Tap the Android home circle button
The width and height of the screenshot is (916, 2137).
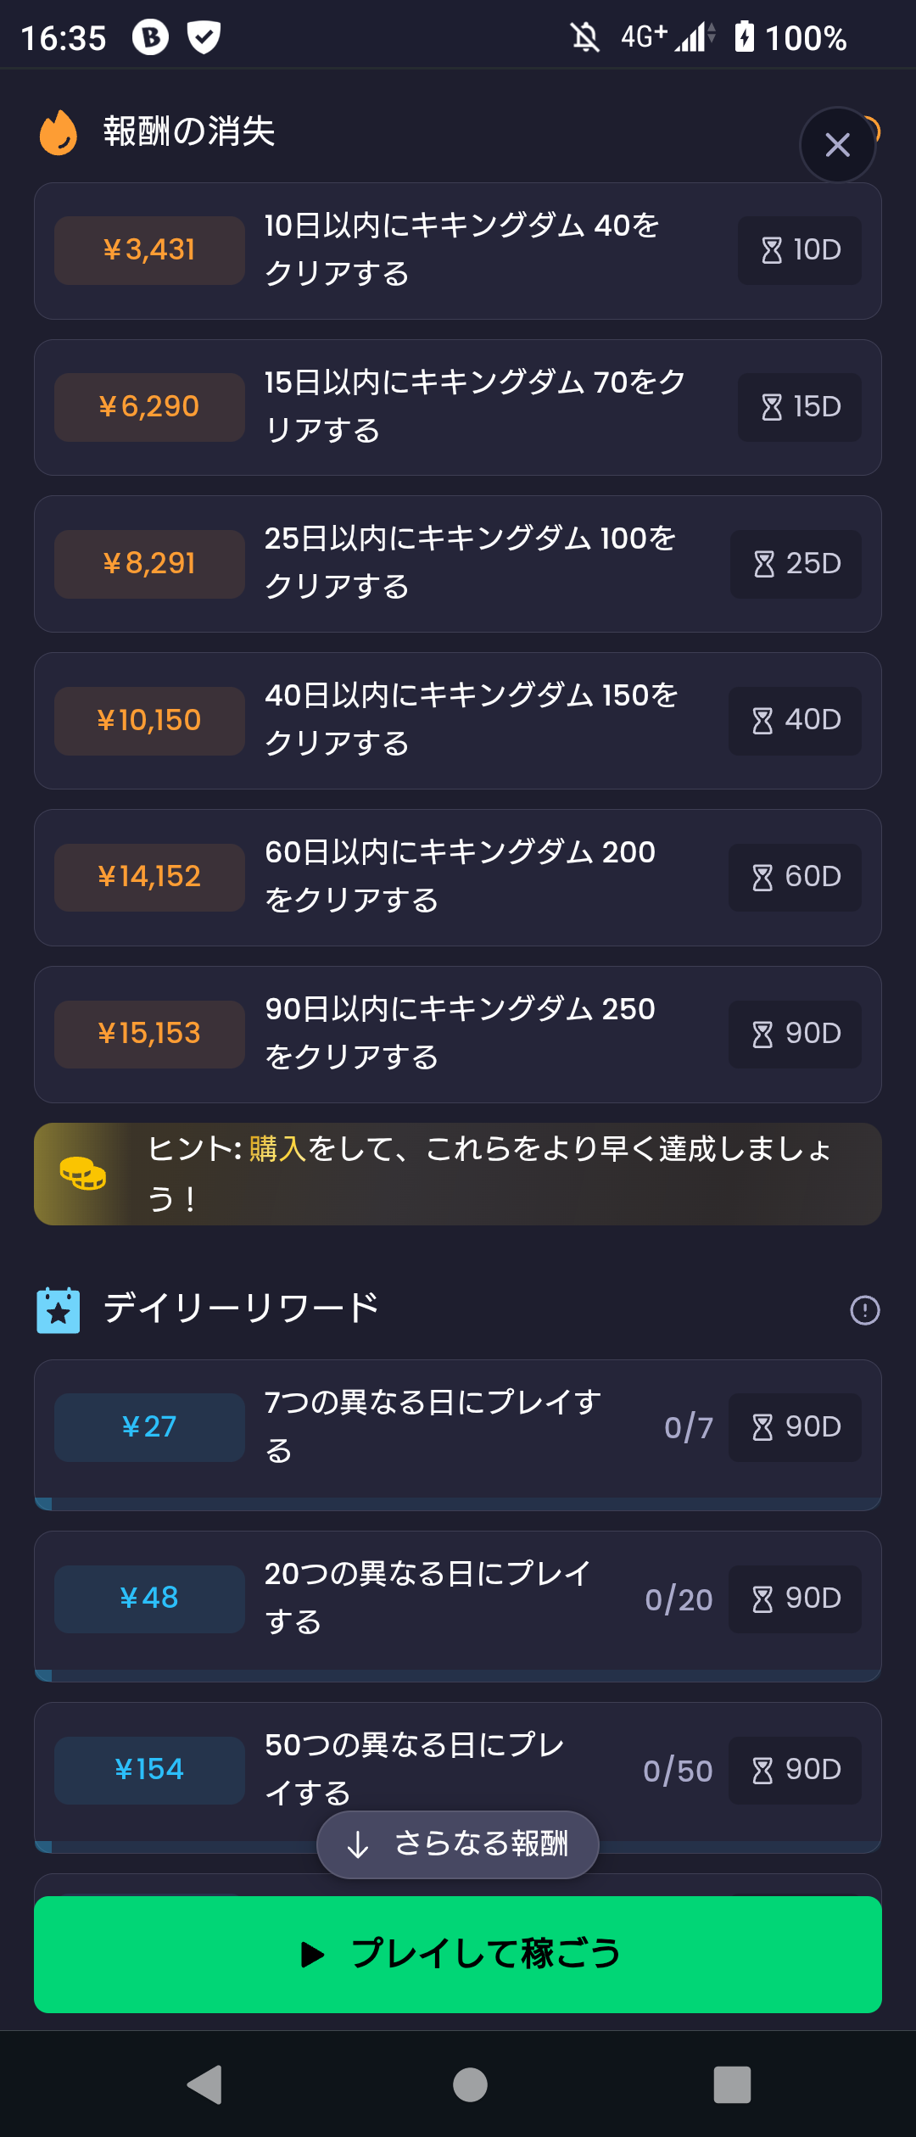coord(470,2084)
